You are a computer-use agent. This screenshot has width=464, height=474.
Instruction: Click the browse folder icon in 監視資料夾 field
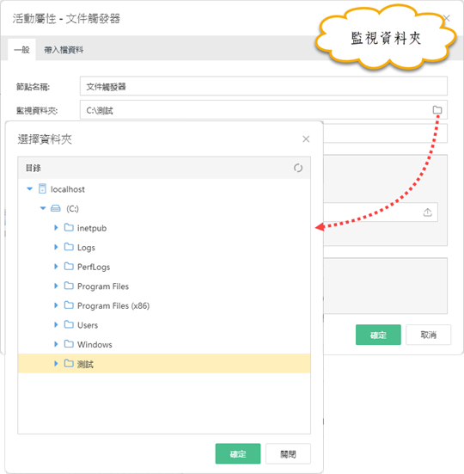click(437, 110)
